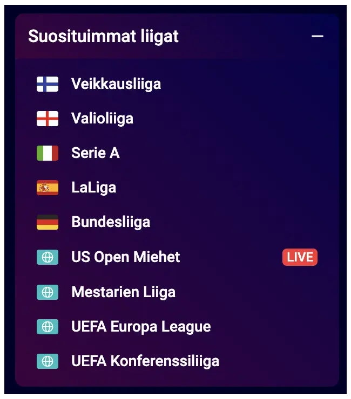Click the red LIVE badge
Image resolution: width=351 pixels, height=399 pixels.
[300, 257]
